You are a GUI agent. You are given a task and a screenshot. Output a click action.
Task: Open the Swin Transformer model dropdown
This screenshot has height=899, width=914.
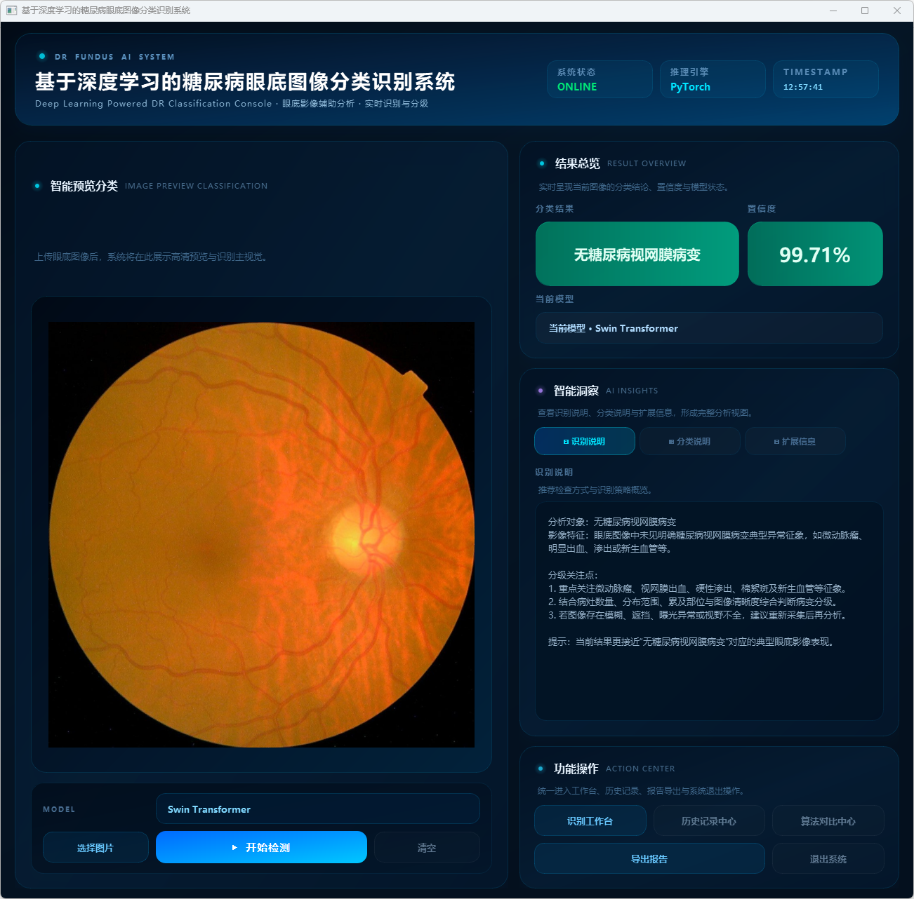[x=317, y=809]
